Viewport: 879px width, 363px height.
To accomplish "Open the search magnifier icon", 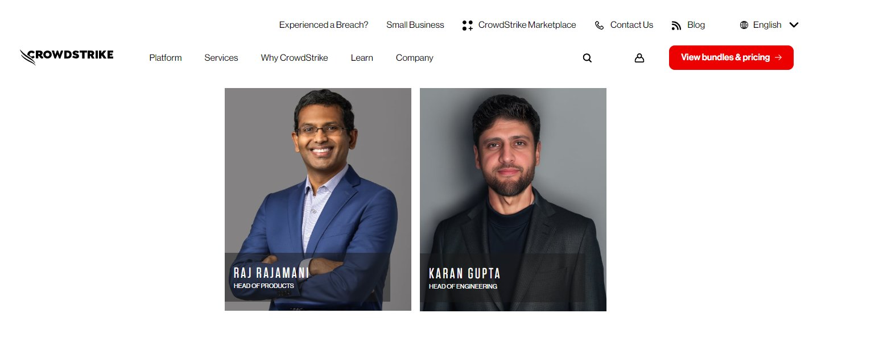I will (x=587, y=58).
